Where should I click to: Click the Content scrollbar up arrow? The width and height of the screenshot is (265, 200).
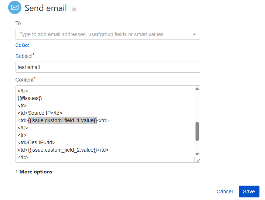click(197, 89)
